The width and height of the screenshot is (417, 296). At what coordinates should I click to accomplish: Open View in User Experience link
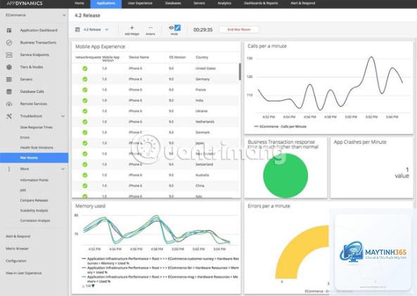(x=23, y=273)
